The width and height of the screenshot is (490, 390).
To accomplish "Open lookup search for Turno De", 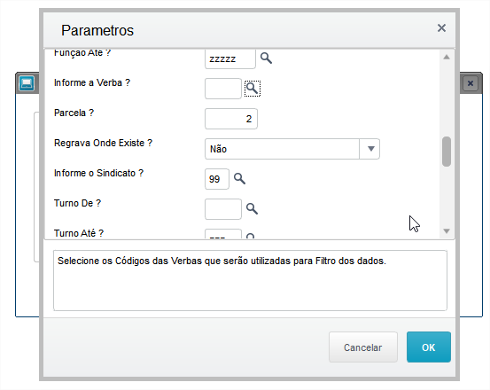I will (252, 209).
